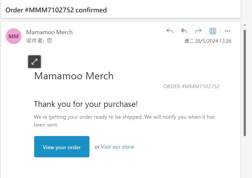Select the purple reply-all arrows icon
252x178 pixels.
point(184,31)
